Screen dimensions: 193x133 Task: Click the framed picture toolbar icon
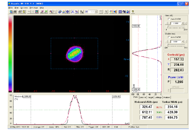pos(37,12)
